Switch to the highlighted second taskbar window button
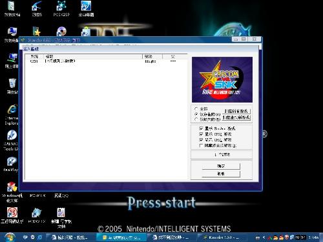This screenshot has height=242, width=323. point(121,237)
